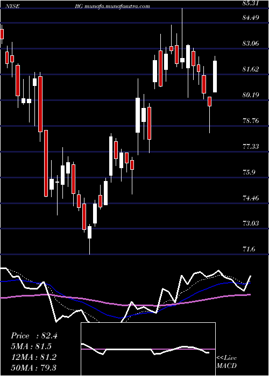Screen dimensions: 269x376
Task: Click the 5MA : 81.5 readout
Action: (31, 346)
